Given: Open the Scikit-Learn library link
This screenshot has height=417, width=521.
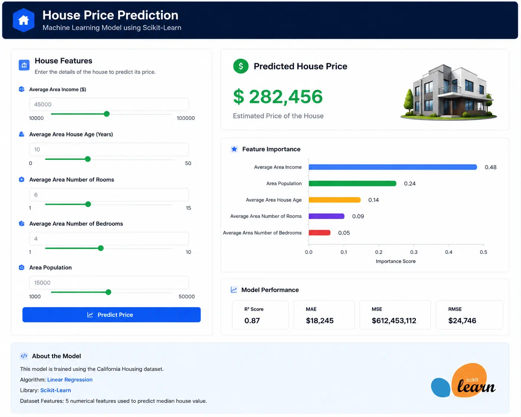Looking at the screenshot, I should tap(56, 390).
